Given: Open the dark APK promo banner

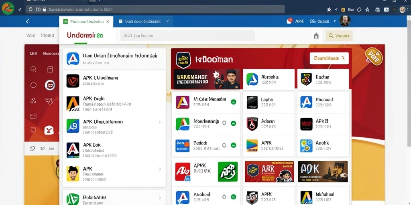Looking at the screenshot, I should point(323,171).
